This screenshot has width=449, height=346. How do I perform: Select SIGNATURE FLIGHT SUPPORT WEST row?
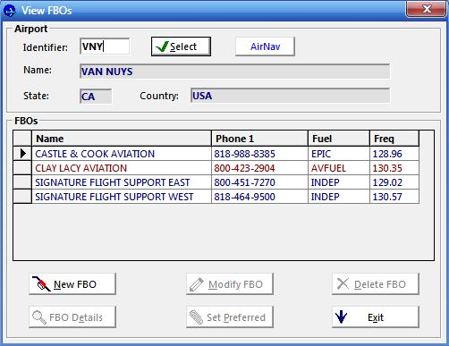pyautogui.click(x=216, y=197)
